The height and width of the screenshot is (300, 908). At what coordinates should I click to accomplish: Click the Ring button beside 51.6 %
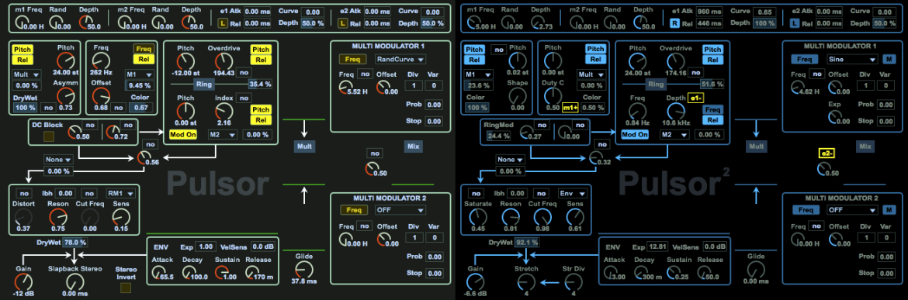(x=656, y=84)
